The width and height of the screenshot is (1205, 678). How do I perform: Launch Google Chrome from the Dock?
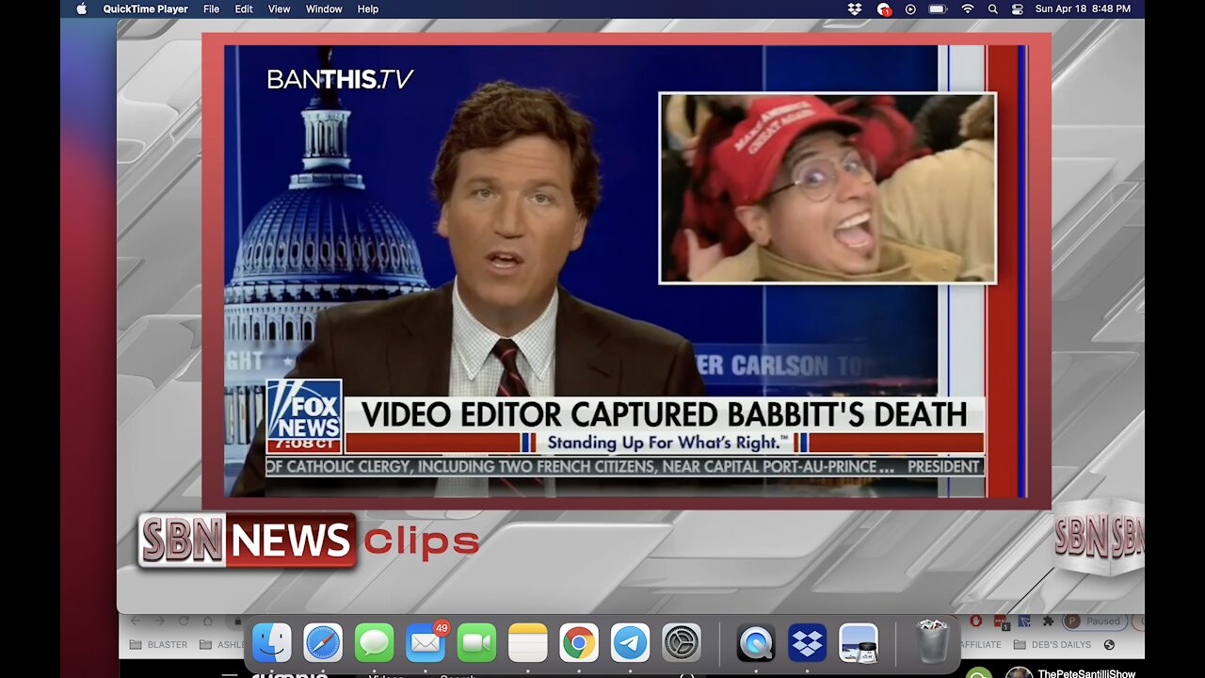(x=579, y=643)
